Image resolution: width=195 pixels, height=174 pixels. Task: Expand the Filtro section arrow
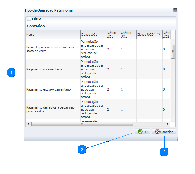tap(29, 19)
